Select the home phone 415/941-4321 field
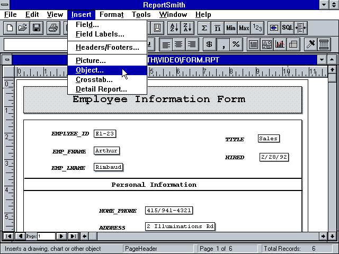 [169, 211]
